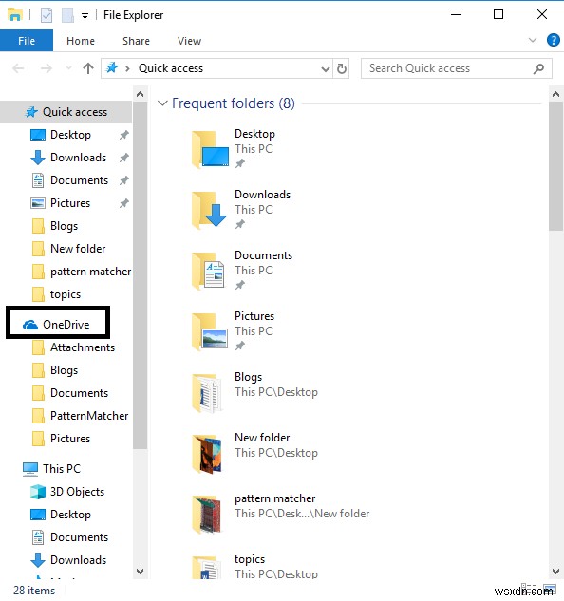Open the Desktop frequent folder icon
The image size is (564, 601).
point(210,149)
